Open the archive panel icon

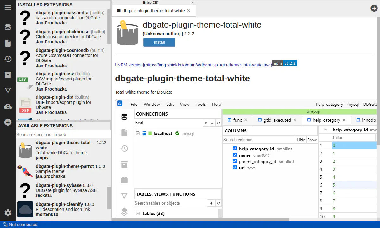8,75
